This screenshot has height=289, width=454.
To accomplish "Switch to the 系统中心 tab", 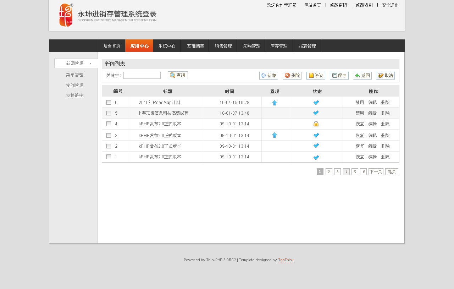I will 167,46.
